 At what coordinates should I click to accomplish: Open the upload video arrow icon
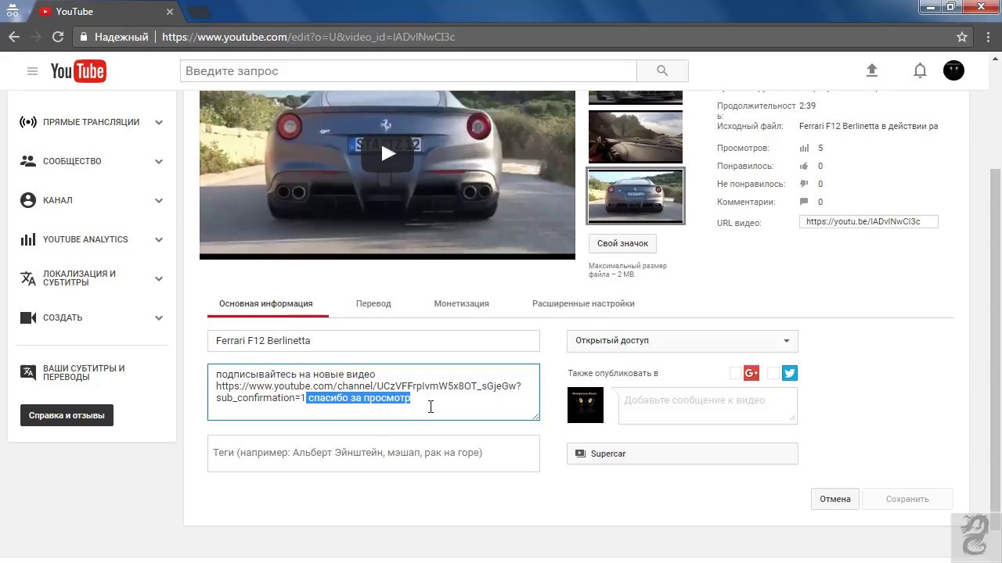(872, 70)
